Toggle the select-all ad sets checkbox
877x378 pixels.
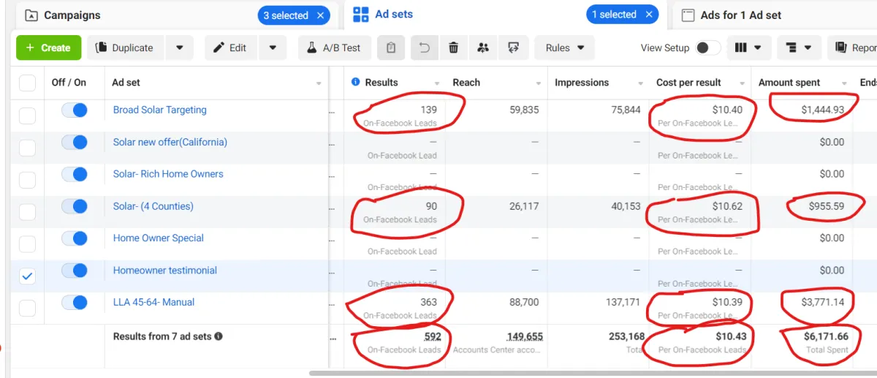[x=27, y=83]
